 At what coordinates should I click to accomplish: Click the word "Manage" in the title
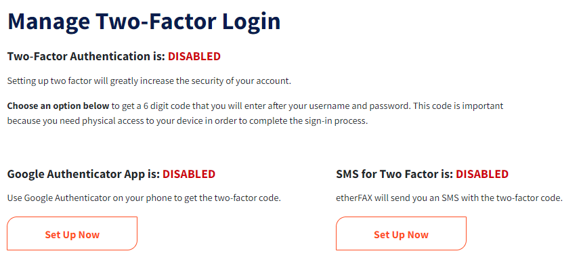49,22
